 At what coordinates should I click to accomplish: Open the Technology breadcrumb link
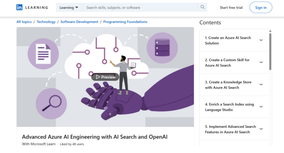pos(46,22)
